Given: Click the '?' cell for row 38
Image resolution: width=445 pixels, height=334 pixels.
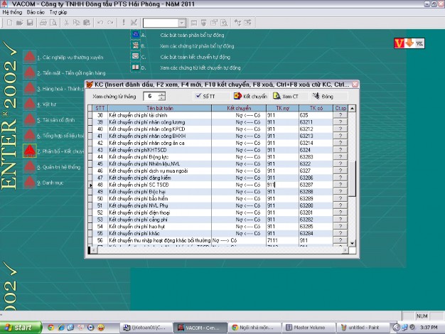Looking at the screenshot, I should (340, 115).
